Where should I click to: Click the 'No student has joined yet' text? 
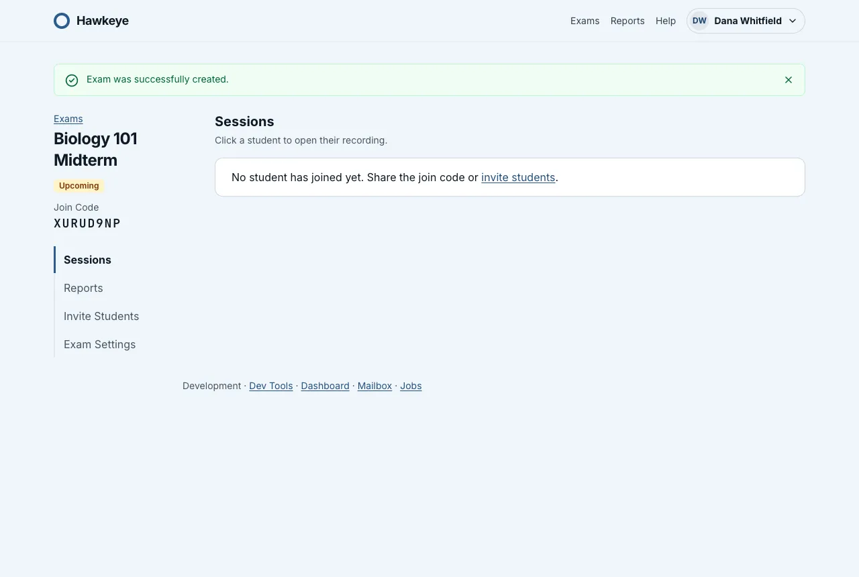click(297, 177)
